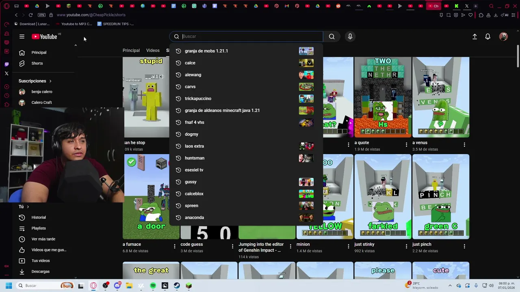Open the Videos channel tab
This screenshot has height=292, width=520.
(x=153, y=50)
